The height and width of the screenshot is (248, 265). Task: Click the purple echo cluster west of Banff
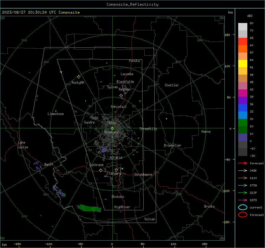(37, 165)
